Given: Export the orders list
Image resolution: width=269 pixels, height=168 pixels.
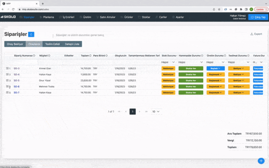Looking at the screenshot, I should 256,34.
